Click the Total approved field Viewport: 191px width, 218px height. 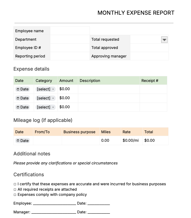(x=149, y=48)
